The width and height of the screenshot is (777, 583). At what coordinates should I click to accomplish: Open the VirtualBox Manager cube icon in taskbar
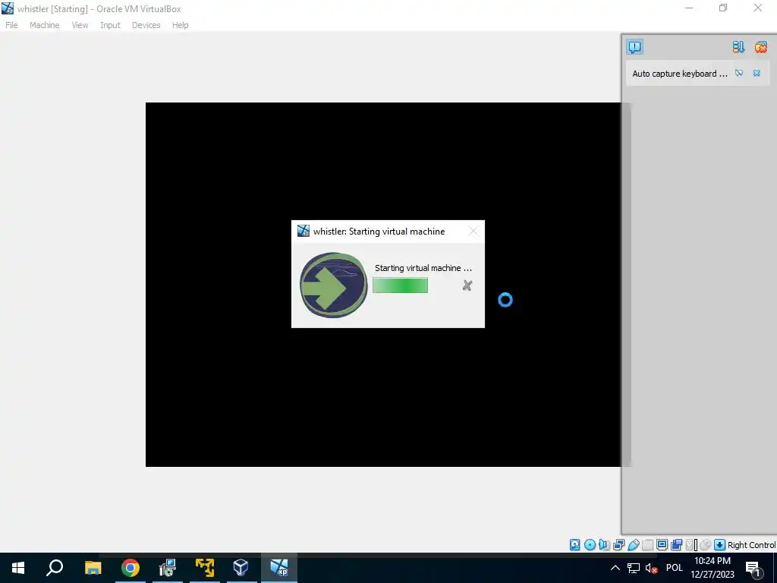click(241, 568)
